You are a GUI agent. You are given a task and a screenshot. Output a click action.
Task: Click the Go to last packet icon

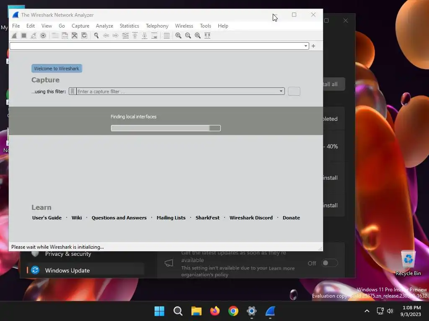click(x=145, y=36)
